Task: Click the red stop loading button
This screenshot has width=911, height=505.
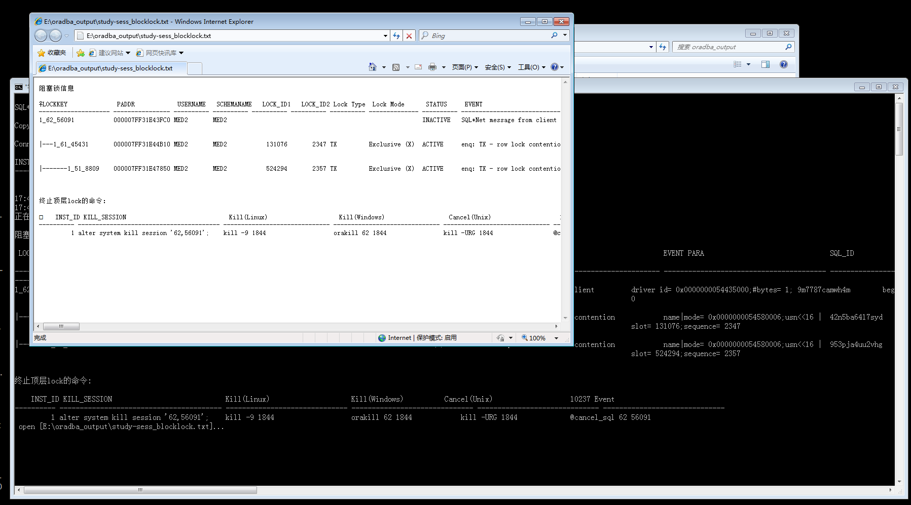Action: [x=409, y=35]
